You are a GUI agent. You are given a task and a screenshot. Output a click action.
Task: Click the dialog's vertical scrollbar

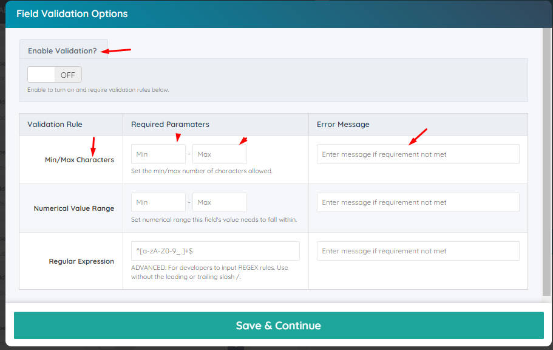(547, 162)
